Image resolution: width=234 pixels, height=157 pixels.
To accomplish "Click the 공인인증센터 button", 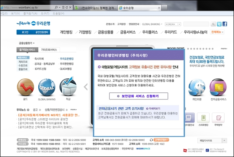I will pos(42,32).
